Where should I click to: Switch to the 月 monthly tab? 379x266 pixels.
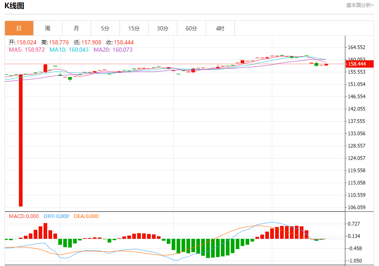click(76, 28)
